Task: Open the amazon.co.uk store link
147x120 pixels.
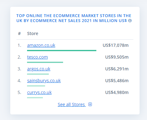Action: pos(41,45)
